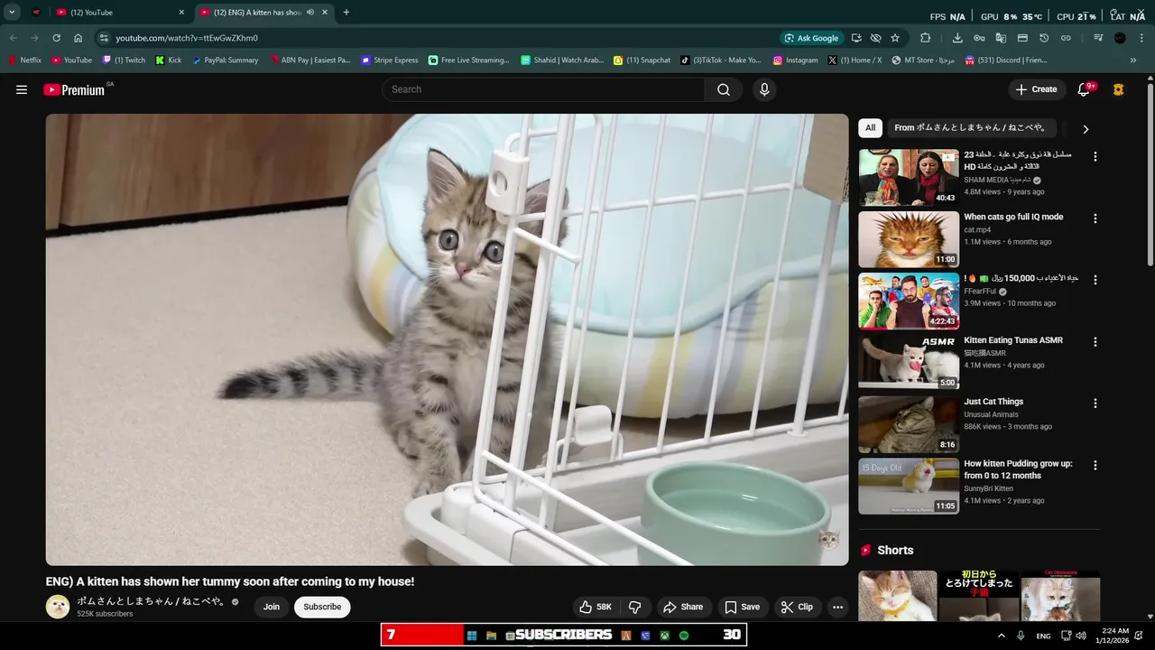Open the translate page icon

tap(1001, 38)
